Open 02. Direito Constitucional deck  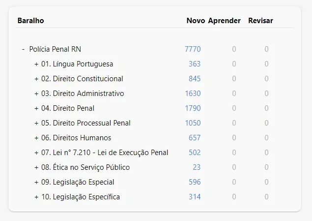[x=82, y=79]
